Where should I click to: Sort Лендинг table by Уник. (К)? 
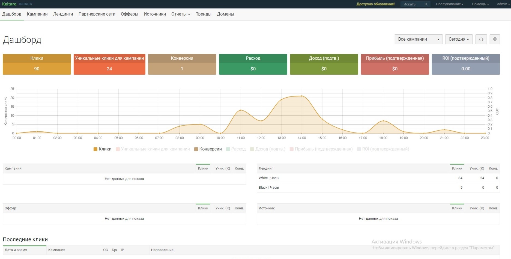click(x=477, y=168)
